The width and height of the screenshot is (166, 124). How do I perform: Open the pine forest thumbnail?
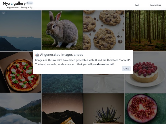click(146, 31)
